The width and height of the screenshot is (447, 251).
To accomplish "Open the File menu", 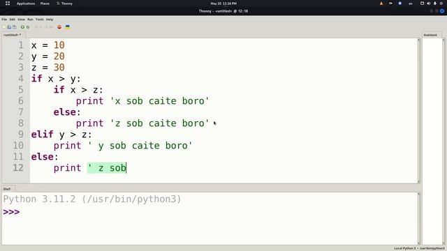I will click(4, 20).
